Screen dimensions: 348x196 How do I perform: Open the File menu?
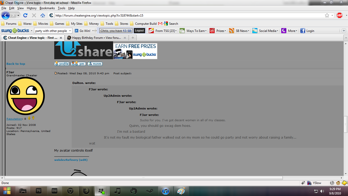click(x=4, y=8)
